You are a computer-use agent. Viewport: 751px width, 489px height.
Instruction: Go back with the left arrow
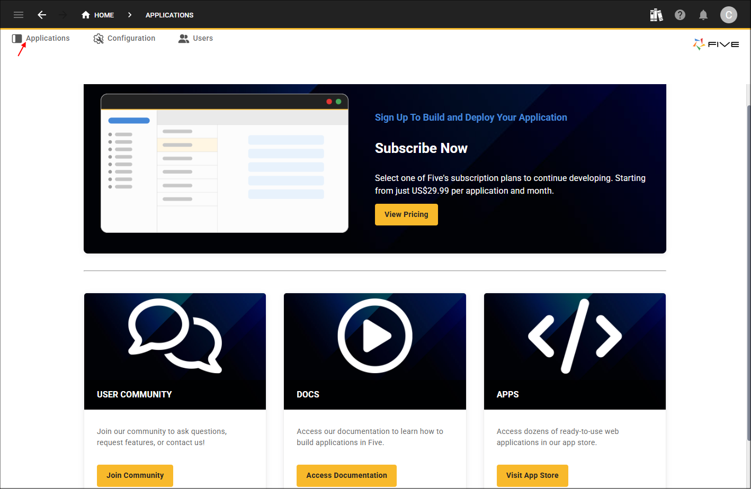42,15
